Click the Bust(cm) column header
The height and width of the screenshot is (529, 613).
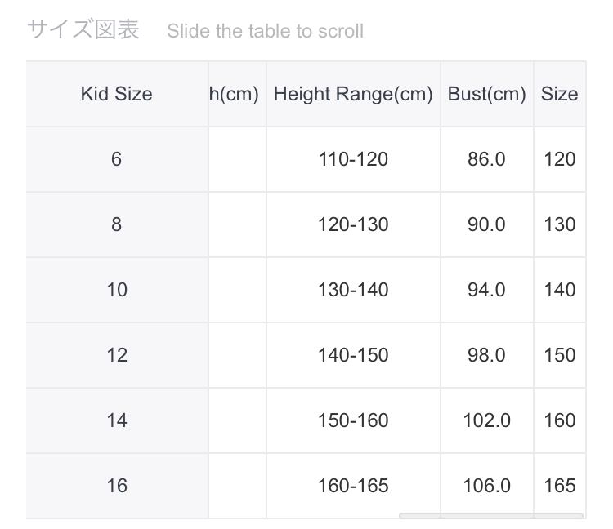[486, 94]
